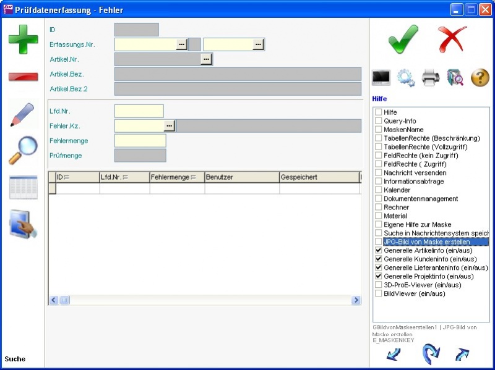This screenshot has height=370, width=495.
Task: Select the pencil edit icon
Action: (23, 114)
